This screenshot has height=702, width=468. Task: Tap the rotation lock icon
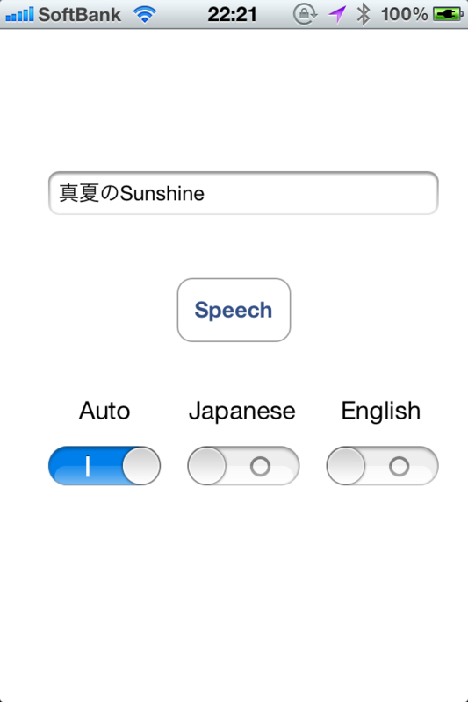[x=305, y=14]
